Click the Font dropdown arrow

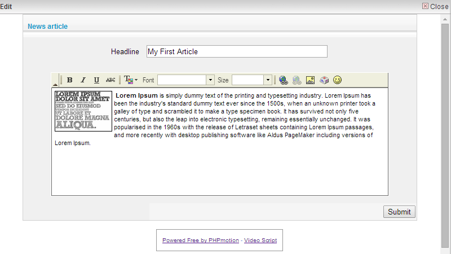click(210, 80)
